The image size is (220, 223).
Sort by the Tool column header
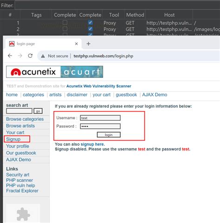(114, 15)
